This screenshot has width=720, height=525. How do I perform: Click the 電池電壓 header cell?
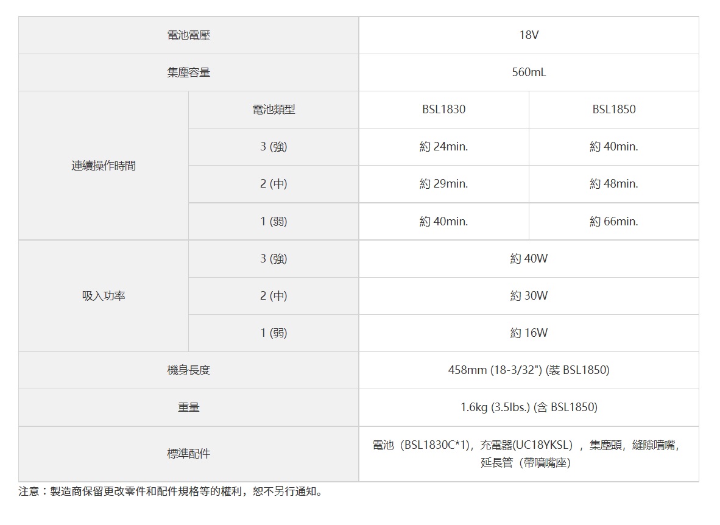coord(188,35)
